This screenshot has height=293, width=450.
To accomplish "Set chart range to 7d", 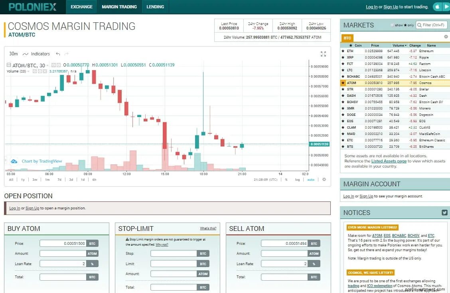I will [x=59, y=180].
